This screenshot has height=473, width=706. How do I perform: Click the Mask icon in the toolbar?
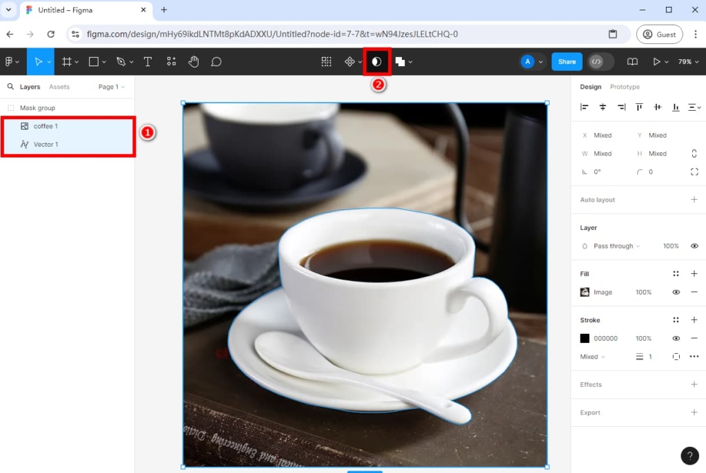(376, 61)
